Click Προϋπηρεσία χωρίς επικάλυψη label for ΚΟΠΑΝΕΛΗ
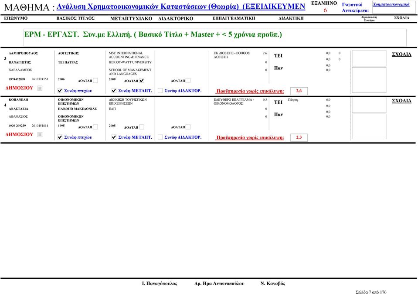 [x=250, y=137]
